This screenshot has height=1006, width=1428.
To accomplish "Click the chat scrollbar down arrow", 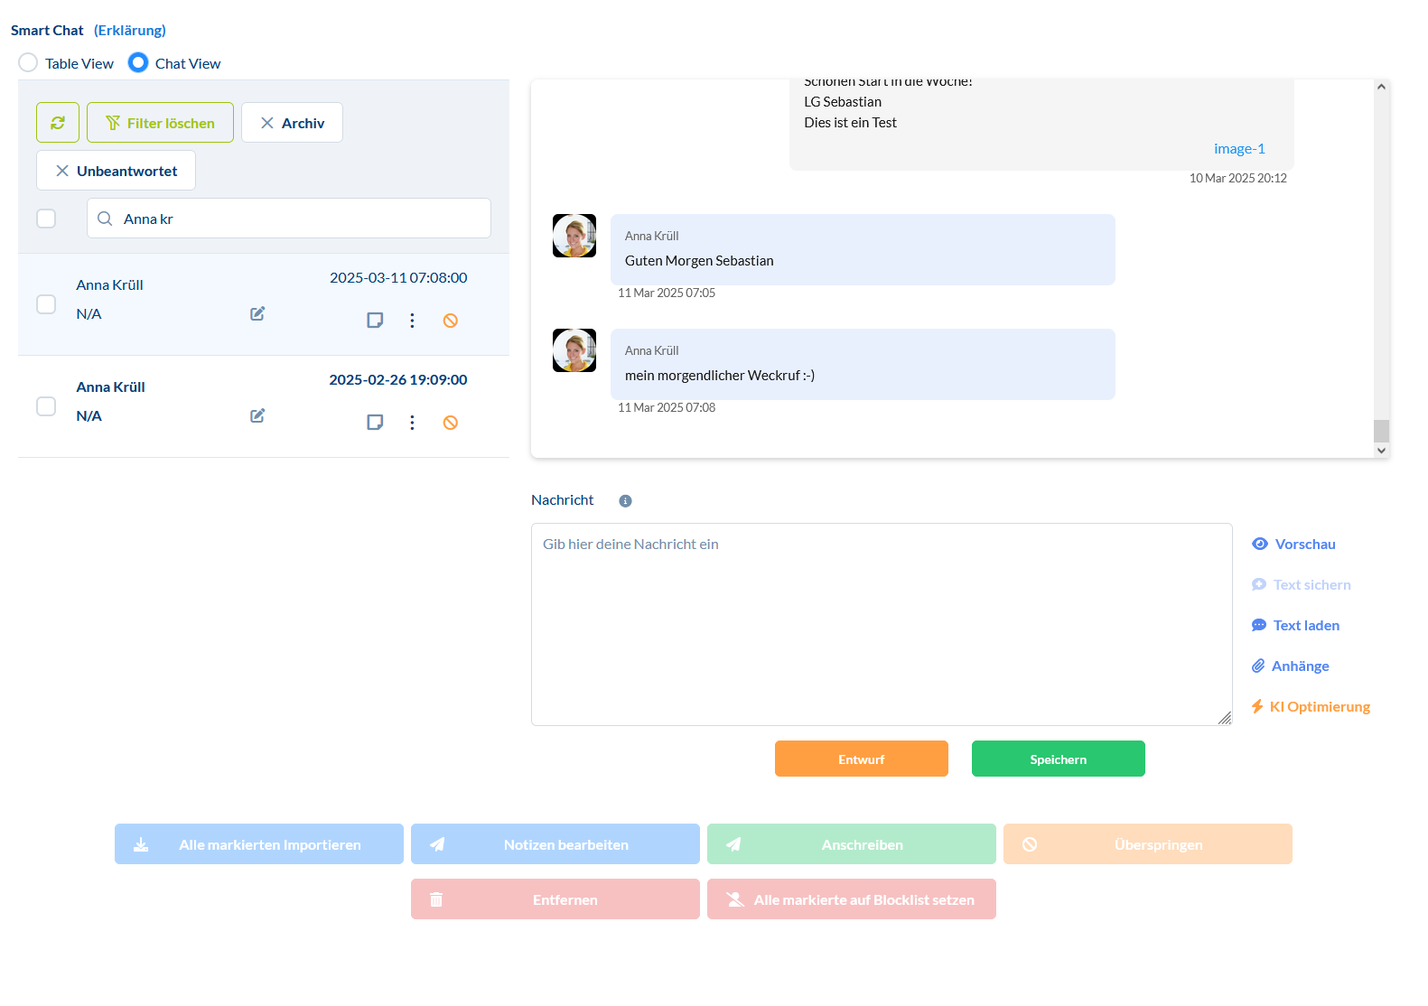I will (1381, 451).
